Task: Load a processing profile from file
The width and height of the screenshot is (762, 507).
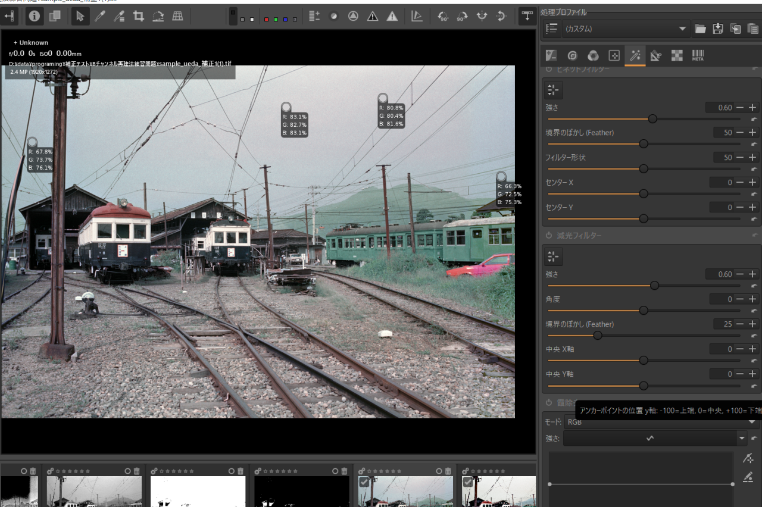Action: pos(700,29)
